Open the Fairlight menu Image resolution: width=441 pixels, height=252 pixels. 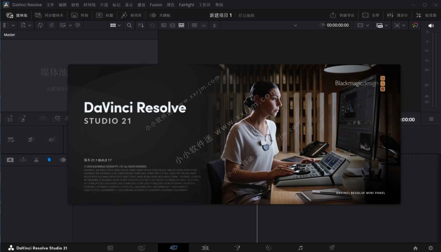[x=186, y=5]
